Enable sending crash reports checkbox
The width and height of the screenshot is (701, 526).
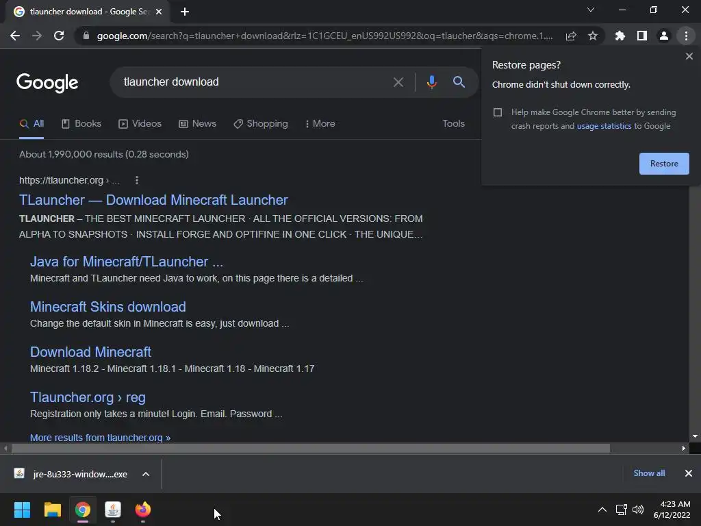498,112
